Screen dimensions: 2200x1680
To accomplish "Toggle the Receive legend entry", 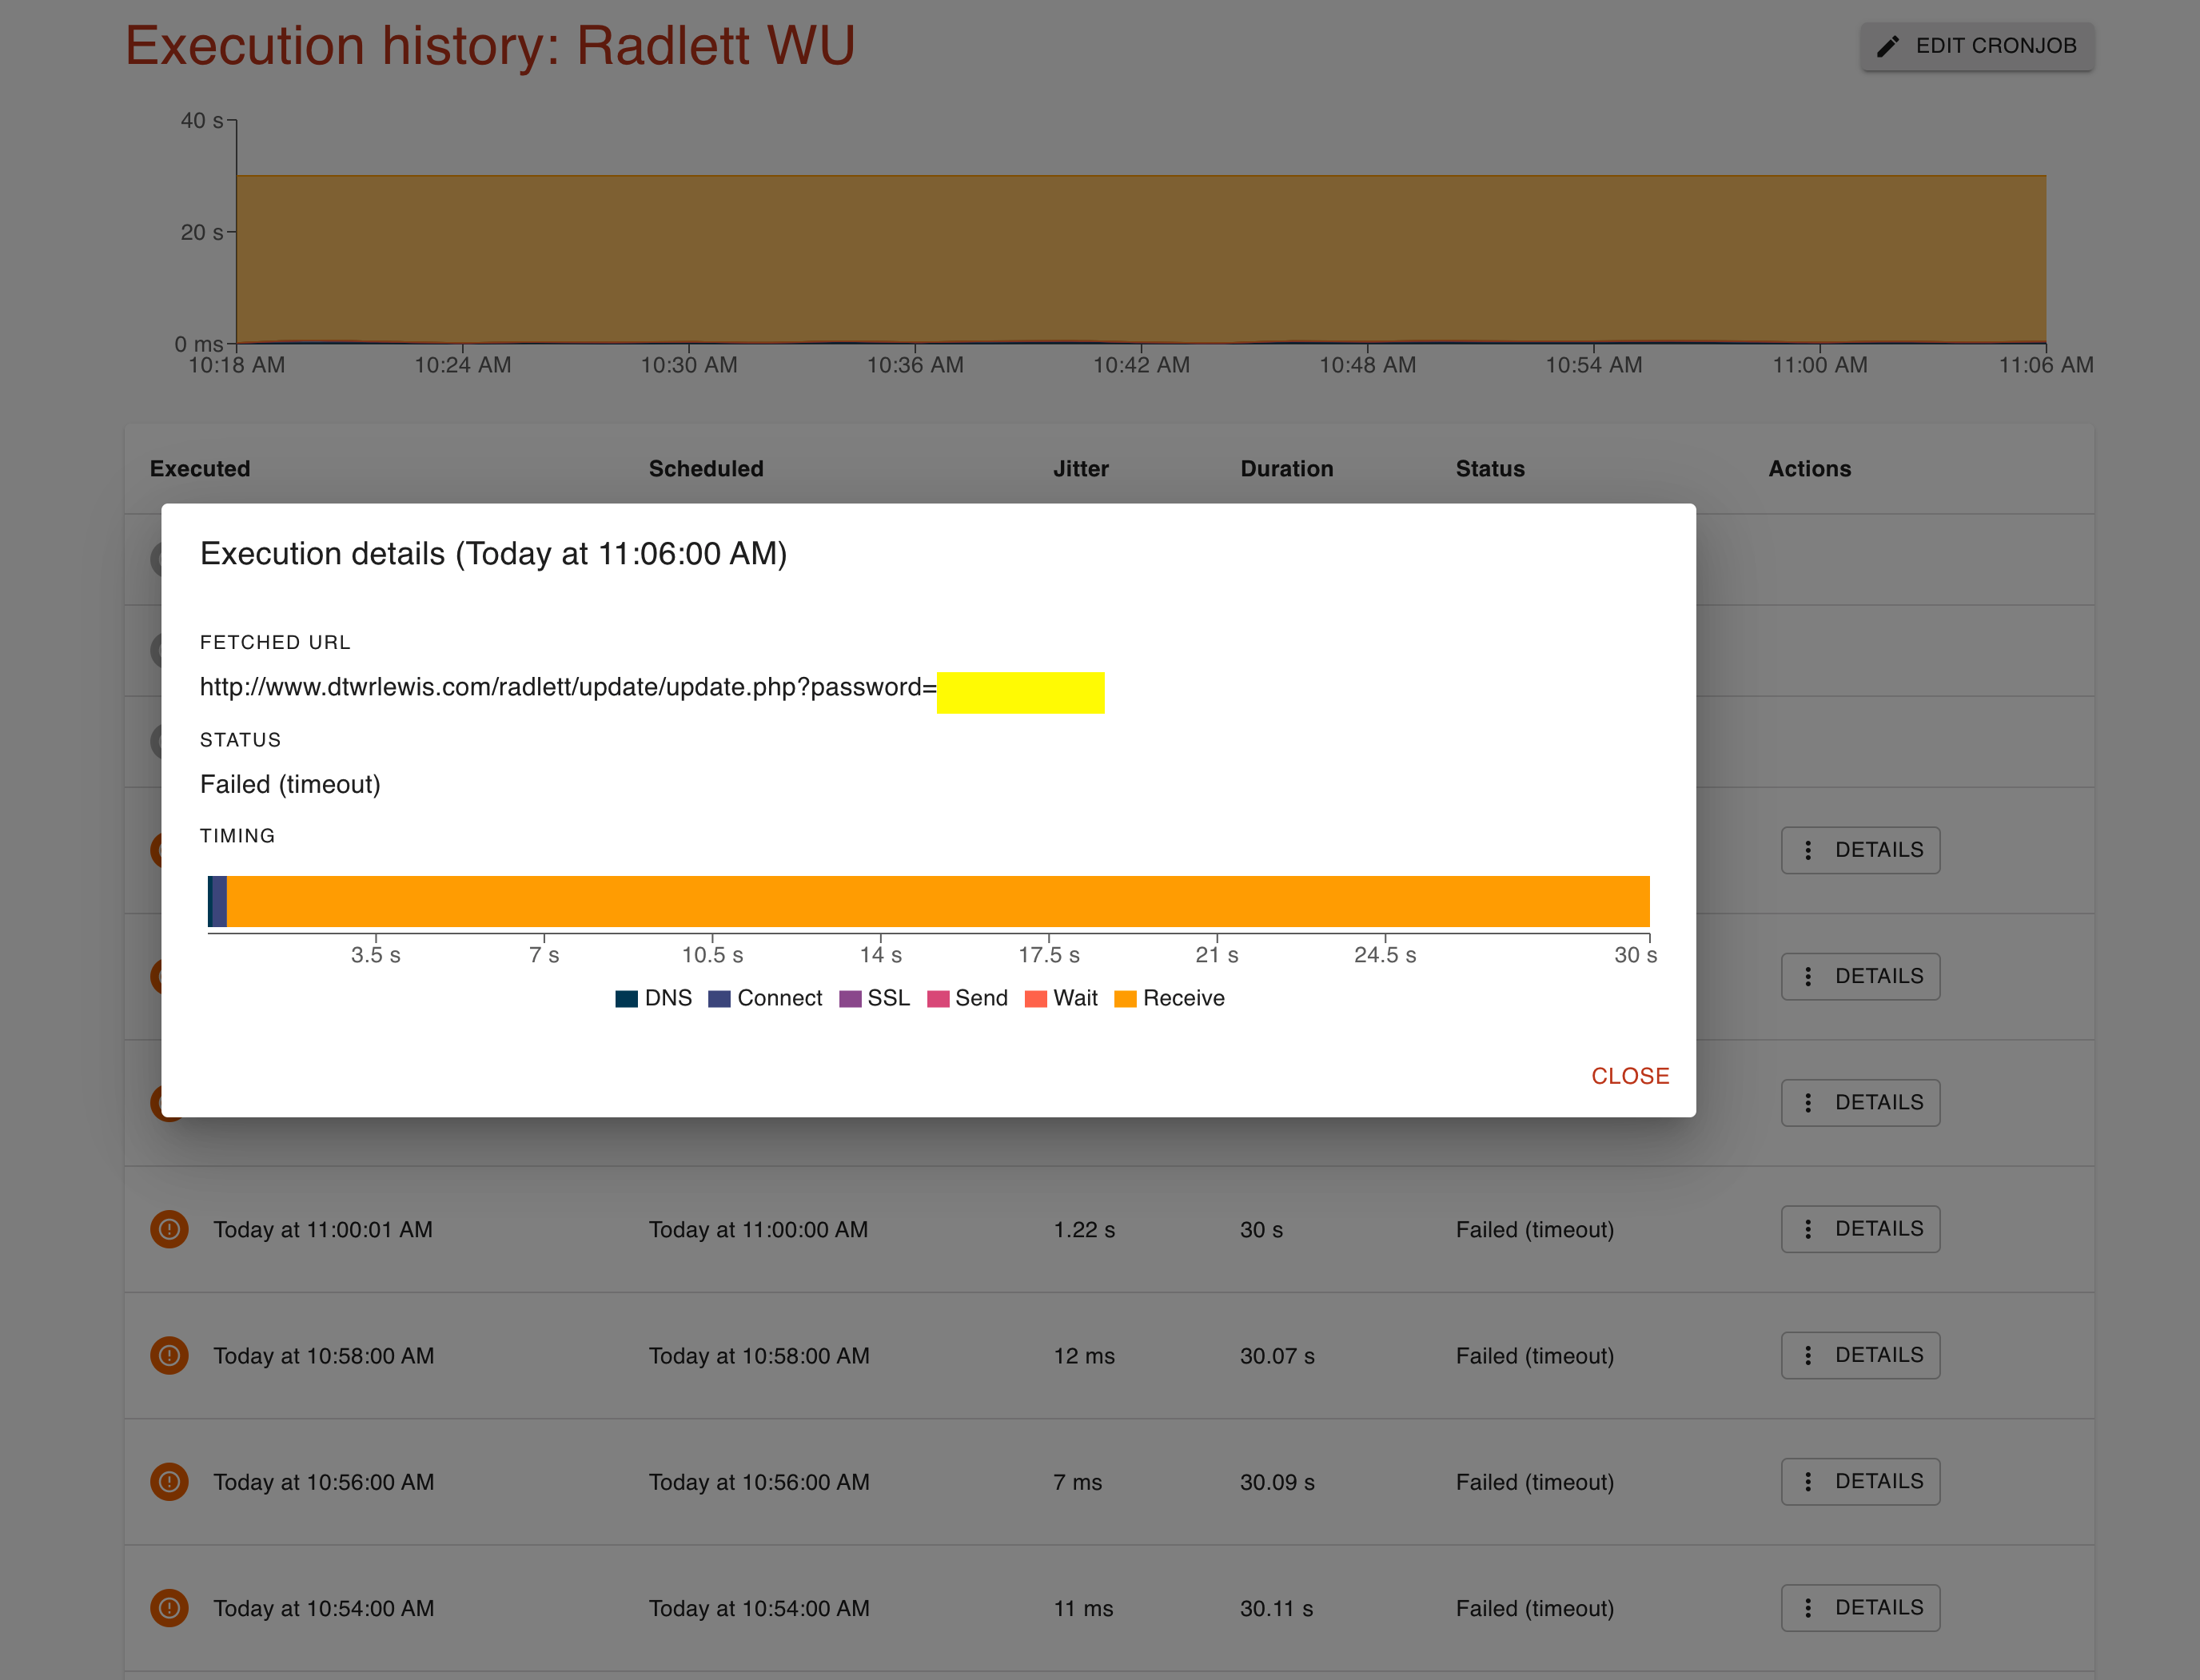I will pos(1169,998).
